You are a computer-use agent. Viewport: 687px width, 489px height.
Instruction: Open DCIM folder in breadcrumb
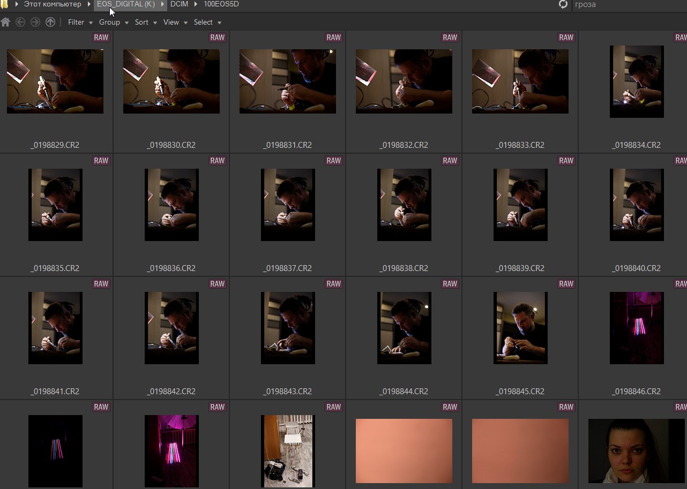(x=179, y=4)
